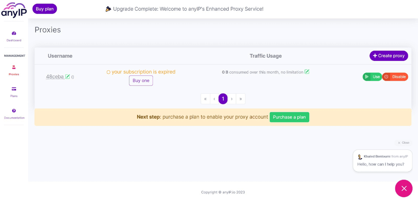Go to first page of pagination
418x200 pixels.
[x=206, y=99]
